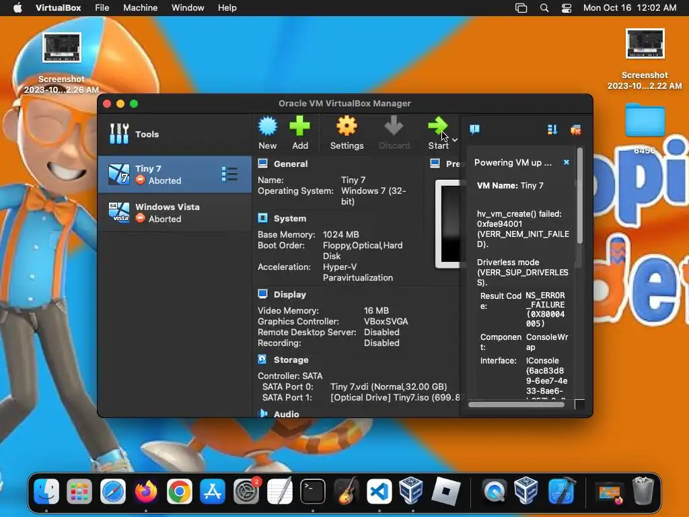Screen dimensions: 689x517
Task: Open Launchpad from the Dock
Action: pos(79,491)
